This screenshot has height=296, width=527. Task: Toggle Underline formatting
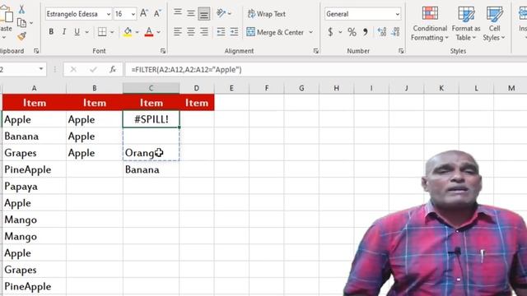(x=77, y=32)
